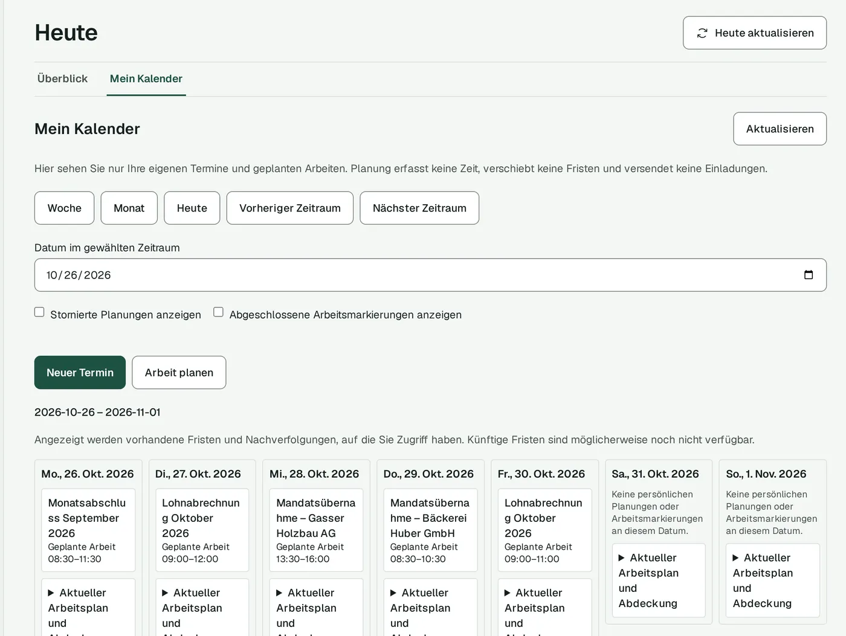Click the Aktualisieren button

coord(780,129)
